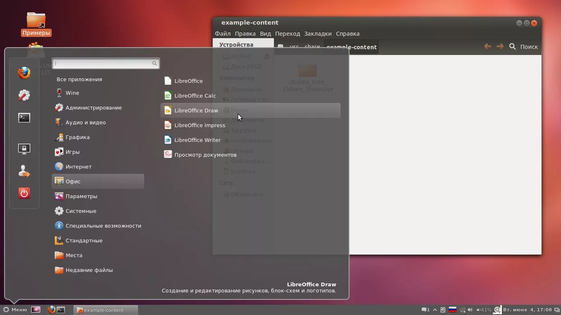Click Все приложения
The image size is (561, 315).
[x=79, y=79]
